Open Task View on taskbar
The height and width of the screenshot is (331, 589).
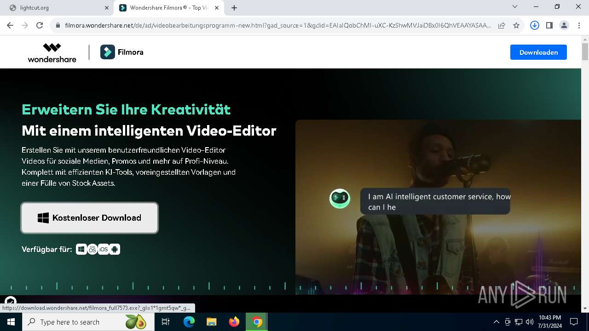[x=166, y=322]
